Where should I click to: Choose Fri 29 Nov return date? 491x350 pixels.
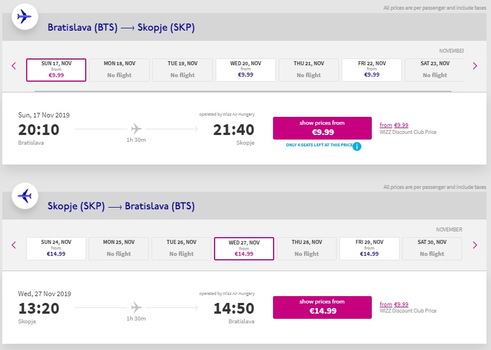(x=370, y=249)
